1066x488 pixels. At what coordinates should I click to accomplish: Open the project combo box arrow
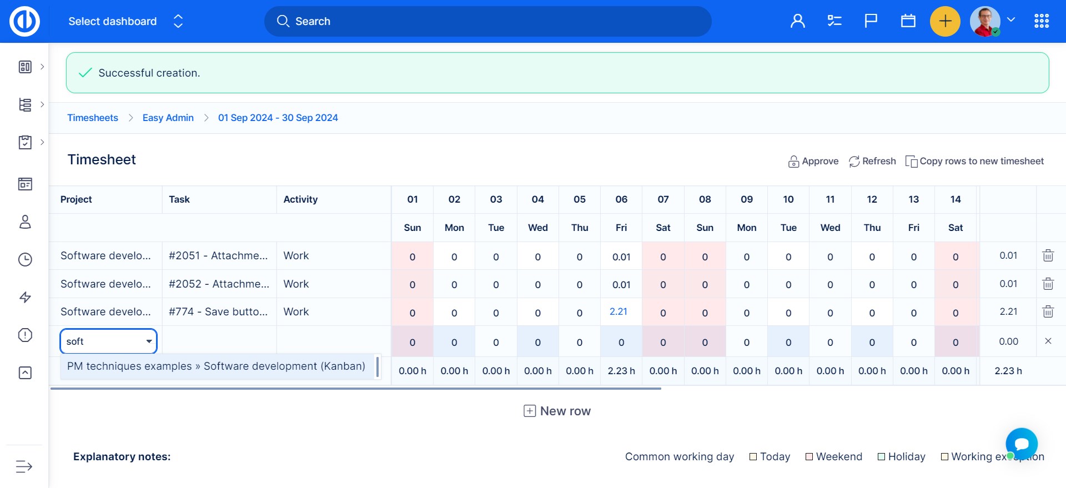tap(149, 341)
